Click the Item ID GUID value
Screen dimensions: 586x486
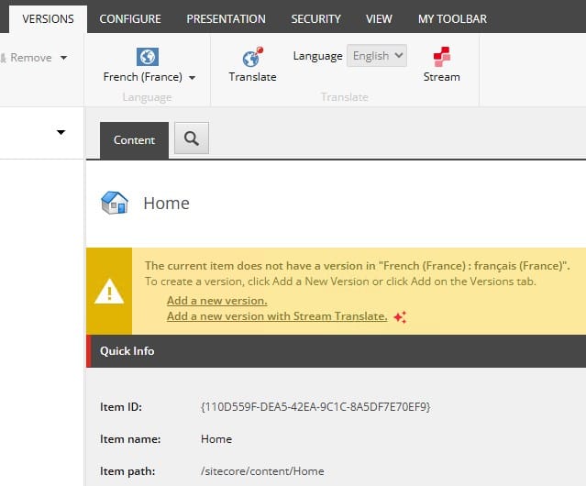point(315,406)
